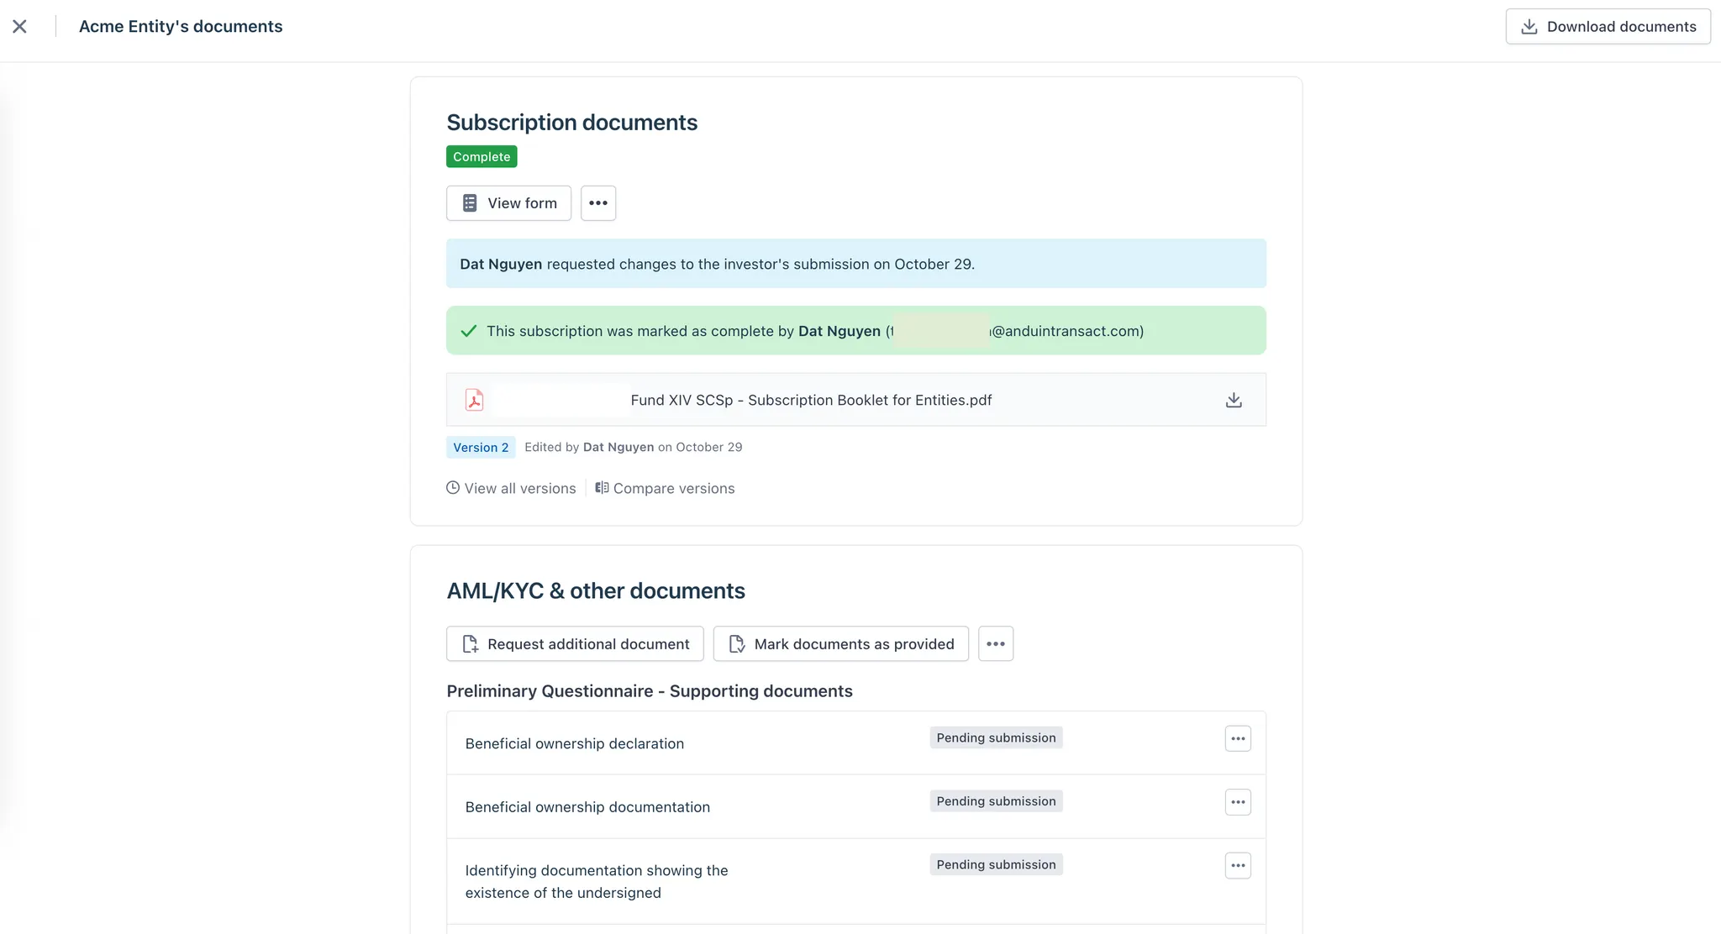Open the View form button
Screen dimensions: 1721x934
508,203
